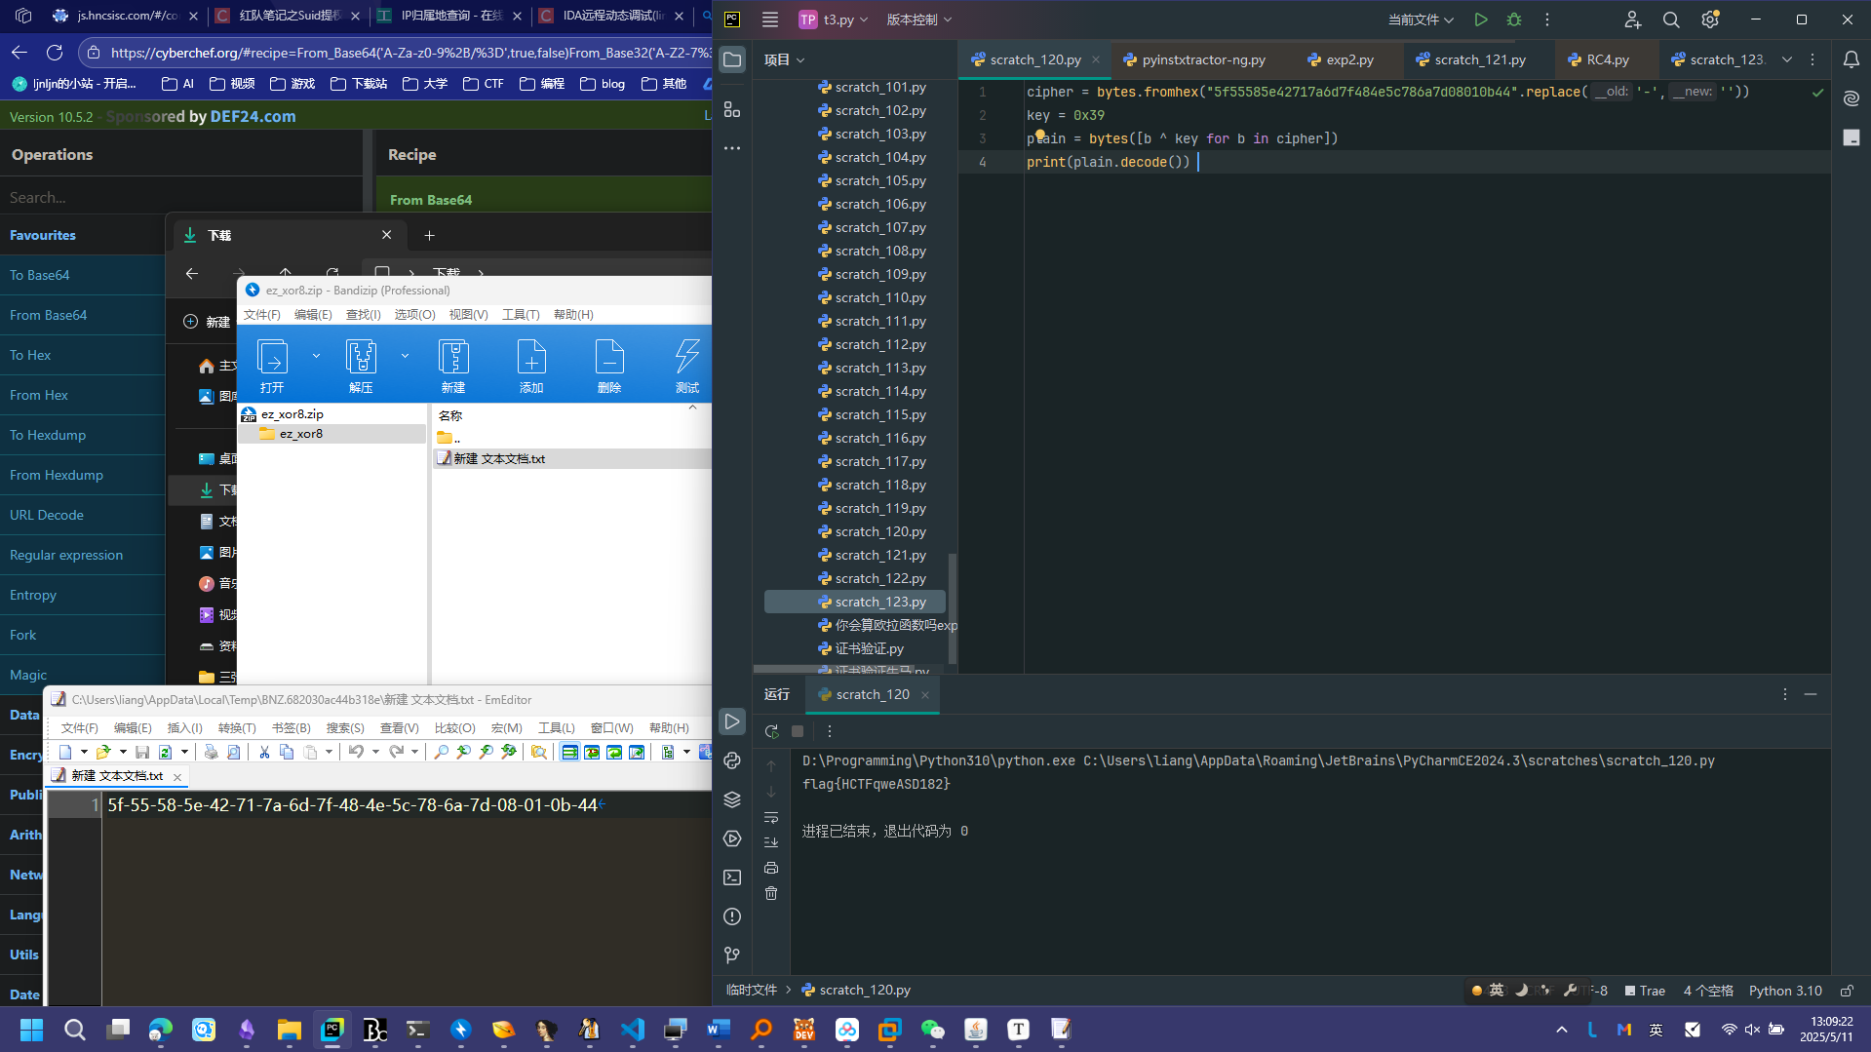This screenshot has width=1871, height=1052.
Task: Clear the Run console with the trash icon
Action: 771,893
